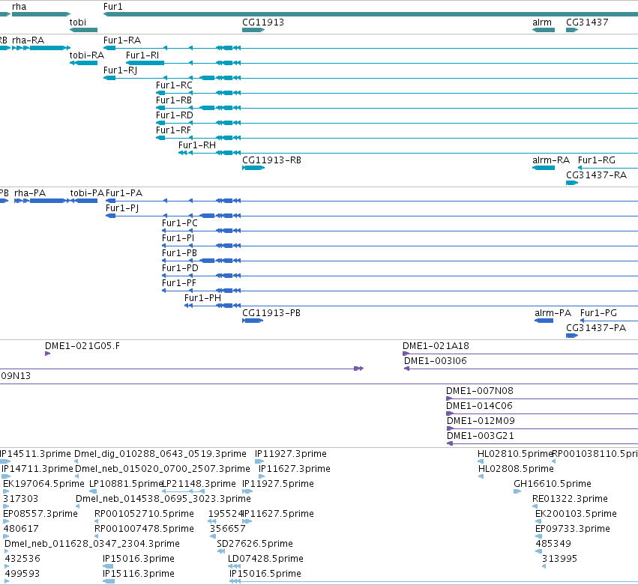The height and width of the screenshot is (585, 638).
Task: Select the Fur1-PI protein label
Action: [x=178, y=238]
